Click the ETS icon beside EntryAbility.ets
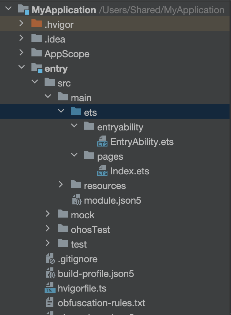 (102, 142)
